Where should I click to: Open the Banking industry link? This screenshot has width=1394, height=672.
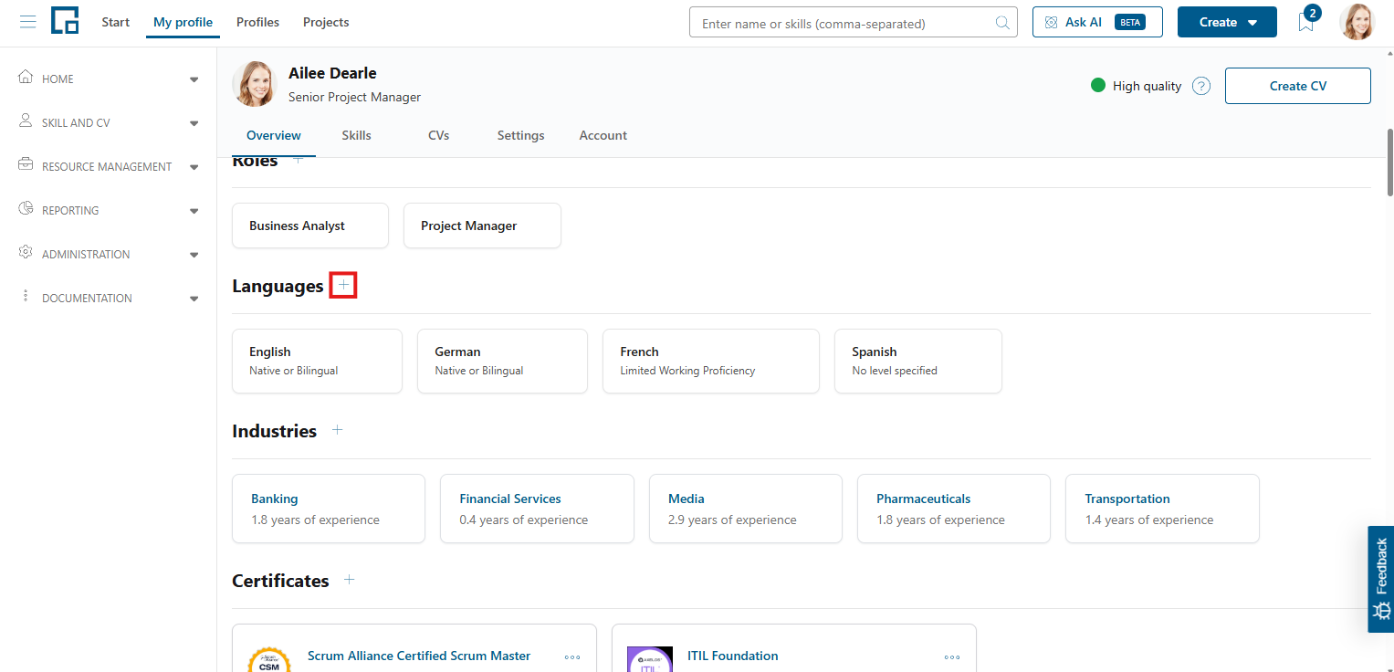275,499
